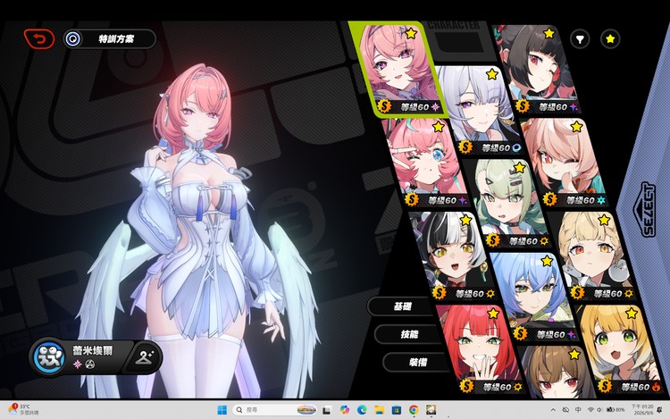670x419 pixels.
Task: Open the notification bell icon
Action: pos(660,409)
